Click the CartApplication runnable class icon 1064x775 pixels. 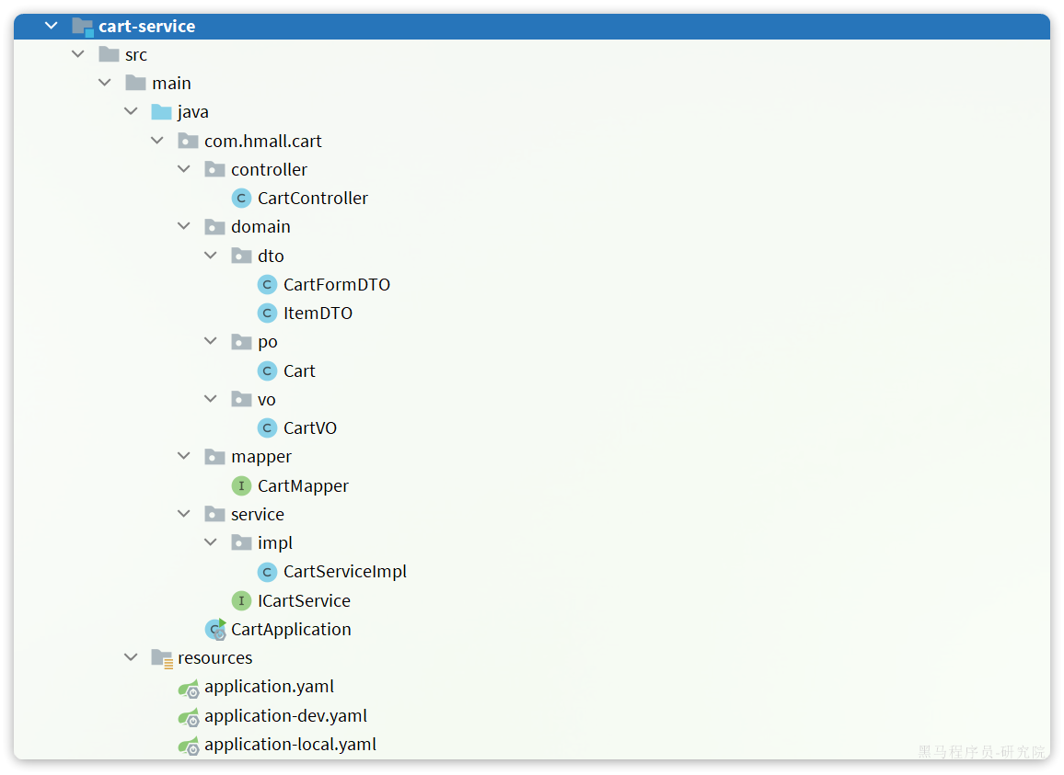coord(216,630)
